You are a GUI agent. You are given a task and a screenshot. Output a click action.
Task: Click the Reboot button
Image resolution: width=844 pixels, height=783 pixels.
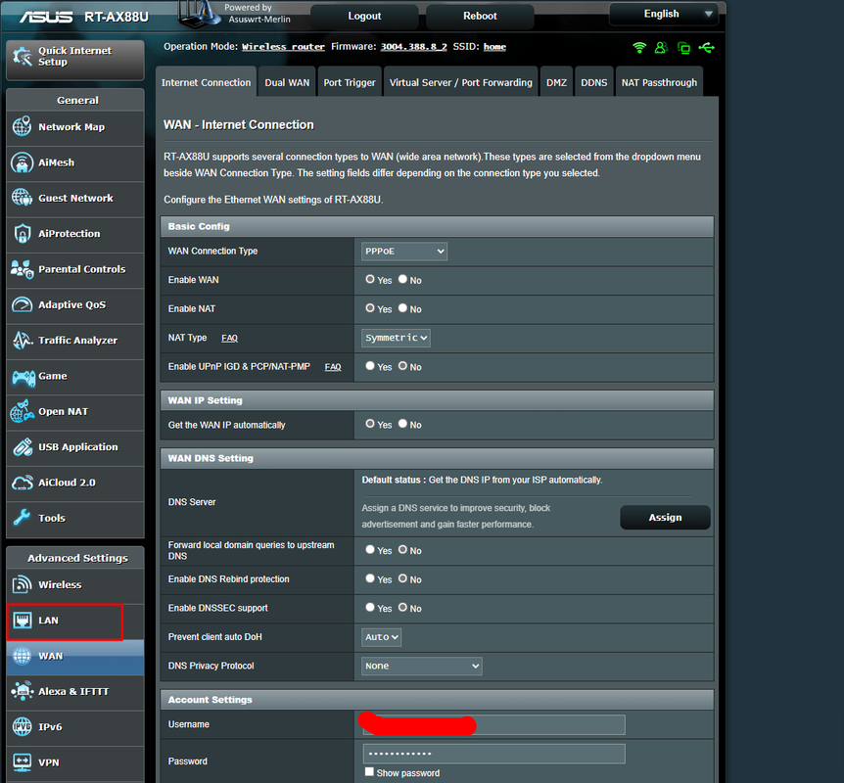(480, 16)
